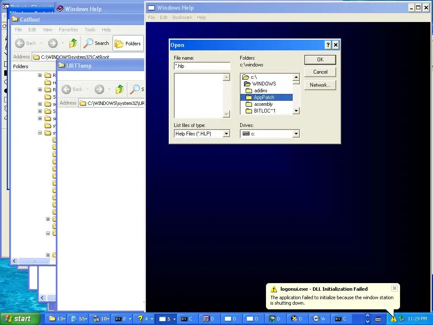433x325 pixels.
Task: Click the Start button
Action: (x=19, y=319)
